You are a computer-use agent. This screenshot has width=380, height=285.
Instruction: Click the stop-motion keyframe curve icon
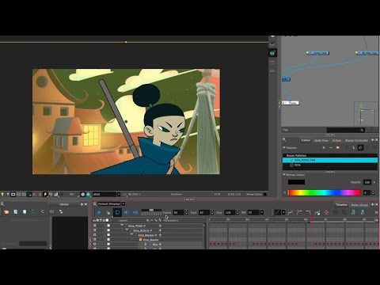tap(309, 212)
